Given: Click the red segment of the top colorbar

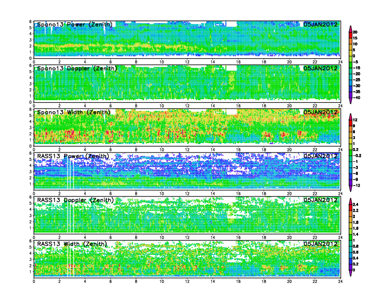Looking at the screenshot, I should point(351,35).
